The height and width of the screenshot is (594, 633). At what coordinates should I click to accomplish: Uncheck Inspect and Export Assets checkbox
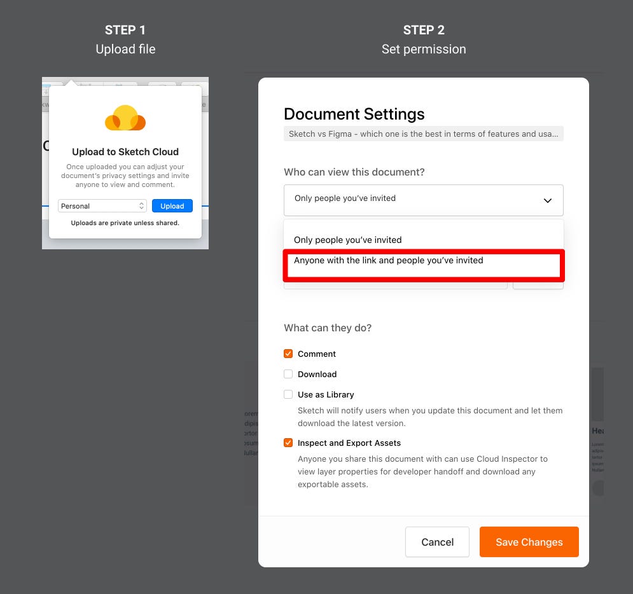(288, 443)
